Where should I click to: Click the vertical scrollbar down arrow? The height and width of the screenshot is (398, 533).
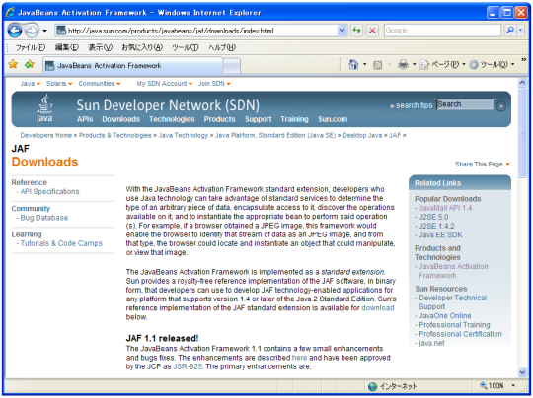click(x=522, y=372)
